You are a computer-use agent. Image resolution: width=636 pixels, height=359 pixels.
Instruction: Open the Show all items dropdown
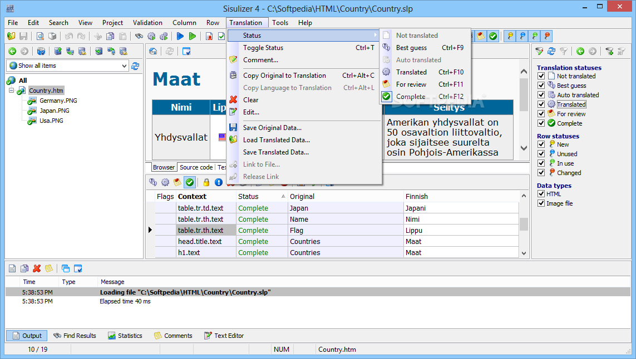point(124,66)
